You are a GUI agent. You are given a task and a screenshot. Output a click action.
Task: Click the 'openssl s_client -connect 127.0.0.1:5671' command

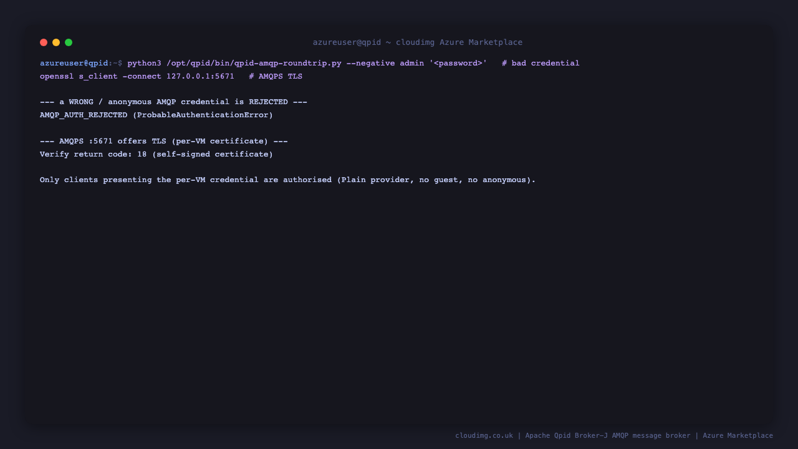click(x=137, y=76)
